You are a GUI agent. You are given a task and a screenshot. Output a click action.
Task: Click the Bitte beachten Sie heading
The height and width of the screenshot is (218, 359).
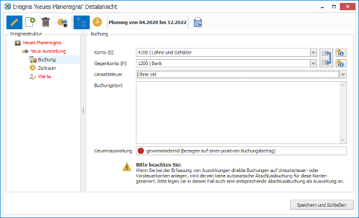click(x=159, y=165)
